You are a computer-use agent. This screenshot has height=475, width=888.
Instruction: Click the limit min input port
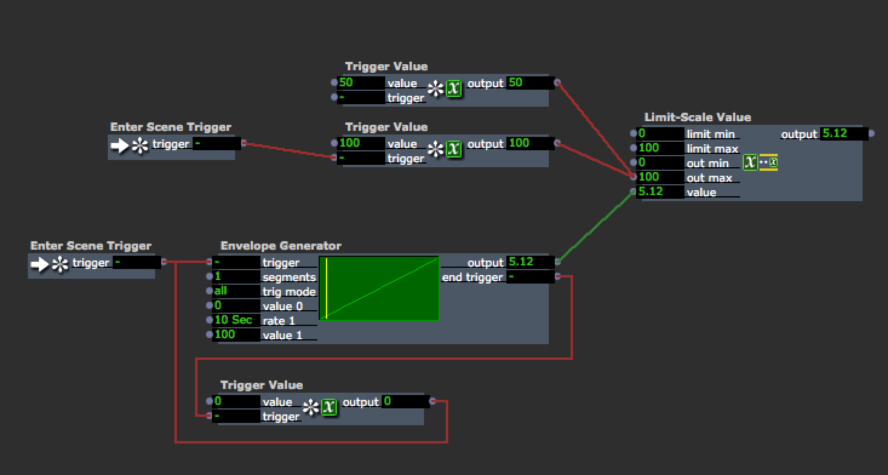634,133
